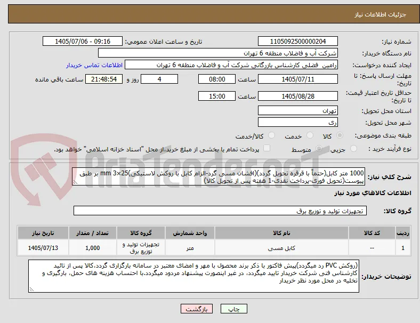Select the کالا/خدمت radio button
420x323 pixels.
272,135
